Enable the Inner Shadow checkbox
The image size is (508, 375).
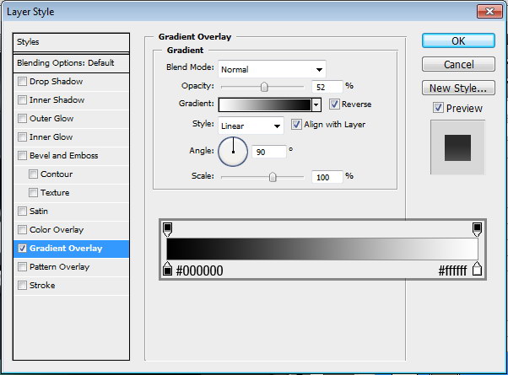tap(22, 99)
